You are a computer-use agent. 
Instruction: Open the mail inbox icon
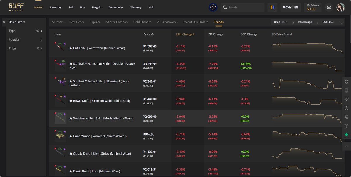coord(329,7)
